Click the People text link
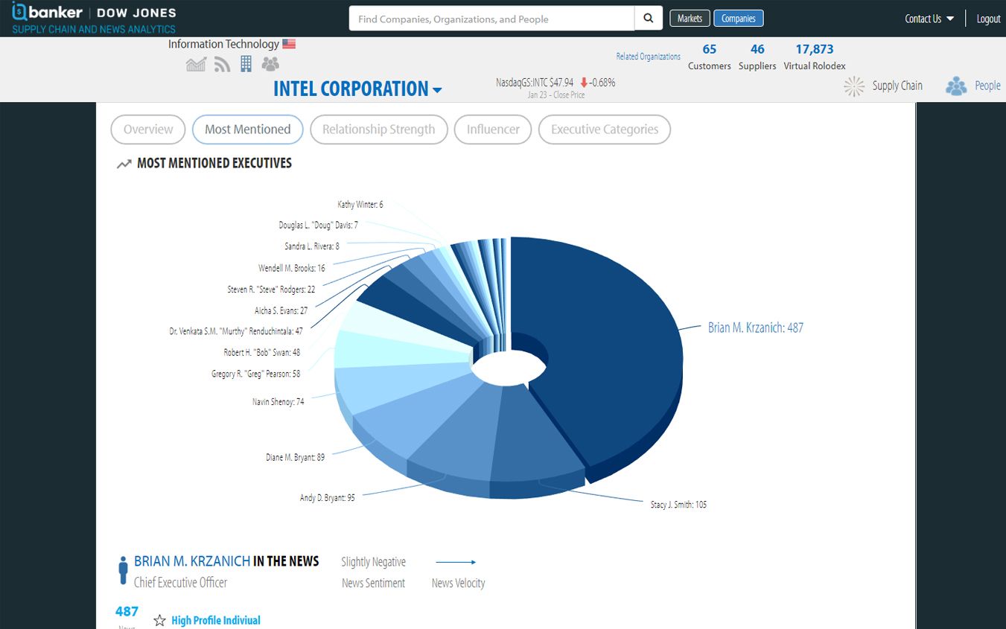The width and height of the screenshot is (1006, 629). pyautogui.click(x=987, y=86)
